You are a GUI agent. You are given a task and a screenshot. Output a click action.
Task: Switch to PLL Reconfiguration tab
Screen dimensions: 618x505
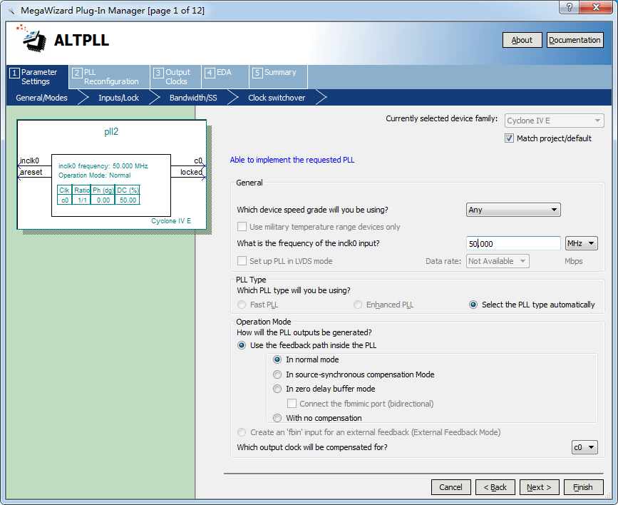pos(110,77)
